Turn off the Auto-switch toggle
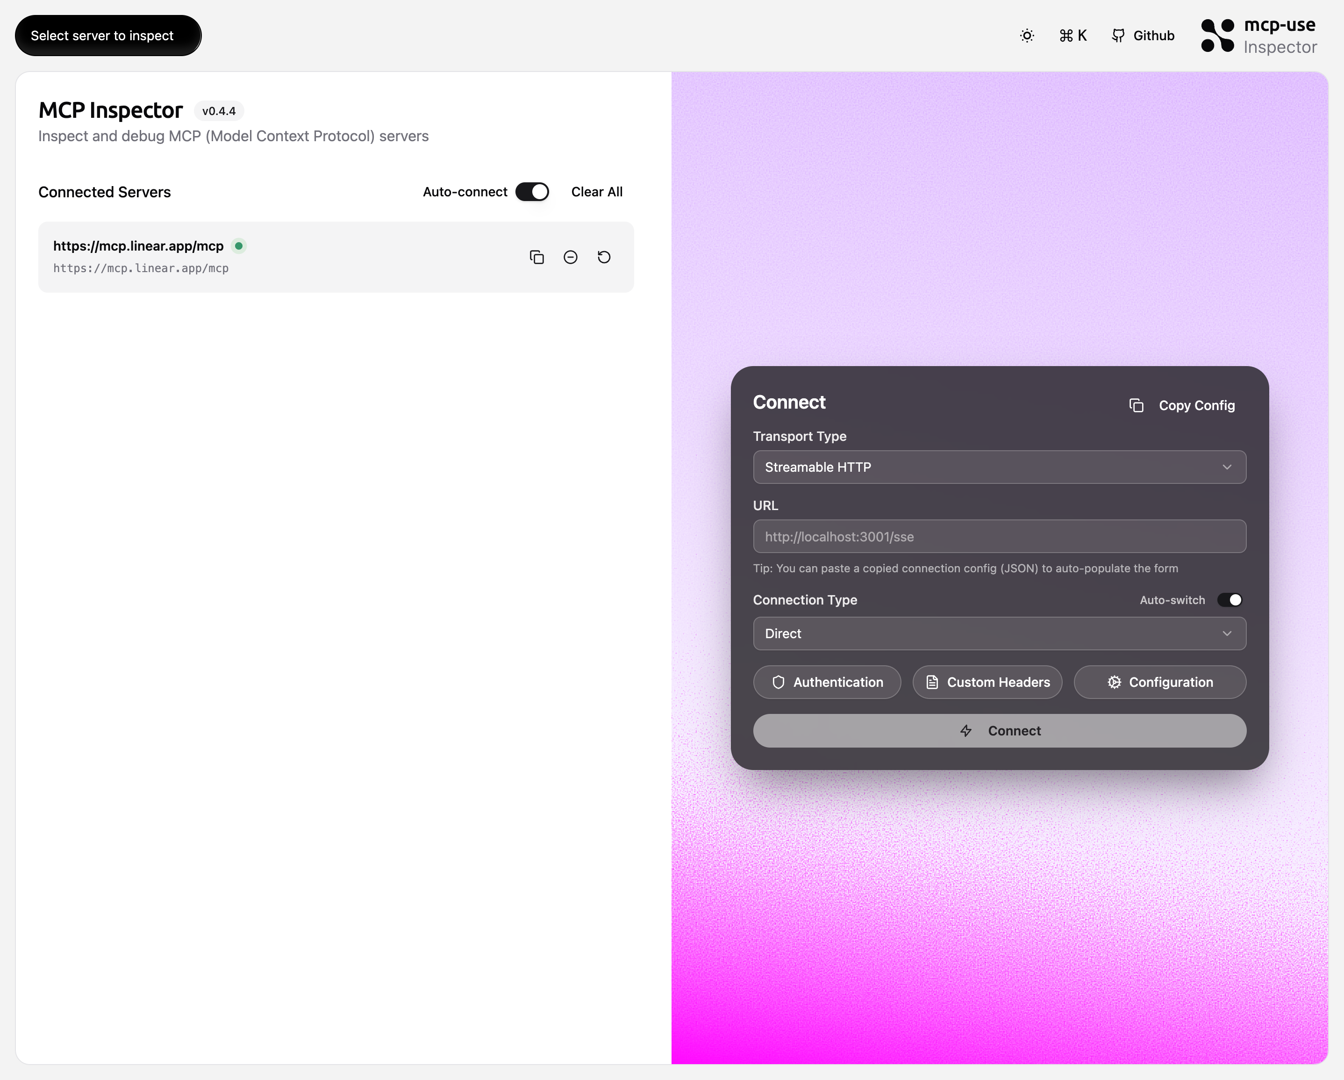1344x1080 pixels. click(x=1230, y=599)
